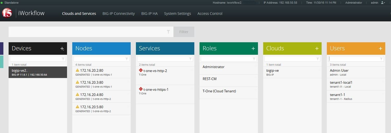
Task: Open BIG-IP Connectivity tab
Action: point(119,14)
